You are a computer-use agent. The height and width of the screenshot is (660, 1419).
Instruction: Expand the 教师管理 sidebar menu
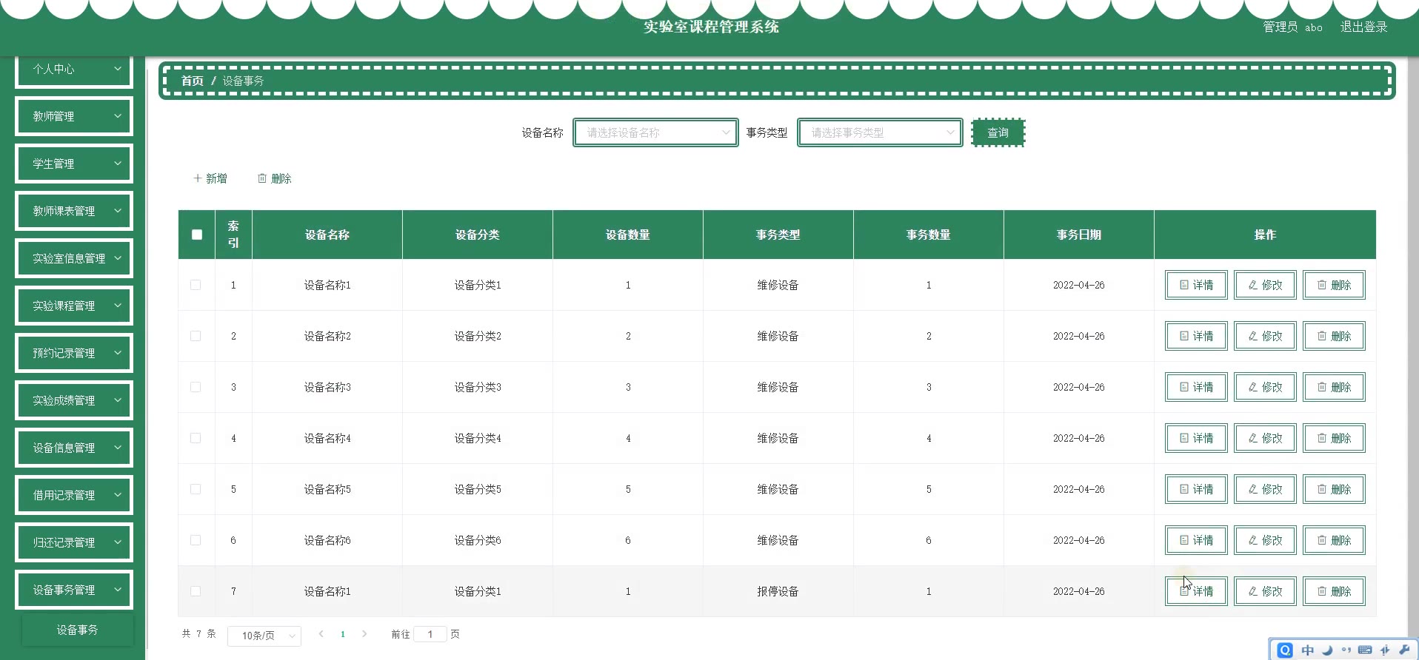click(74, 116)
